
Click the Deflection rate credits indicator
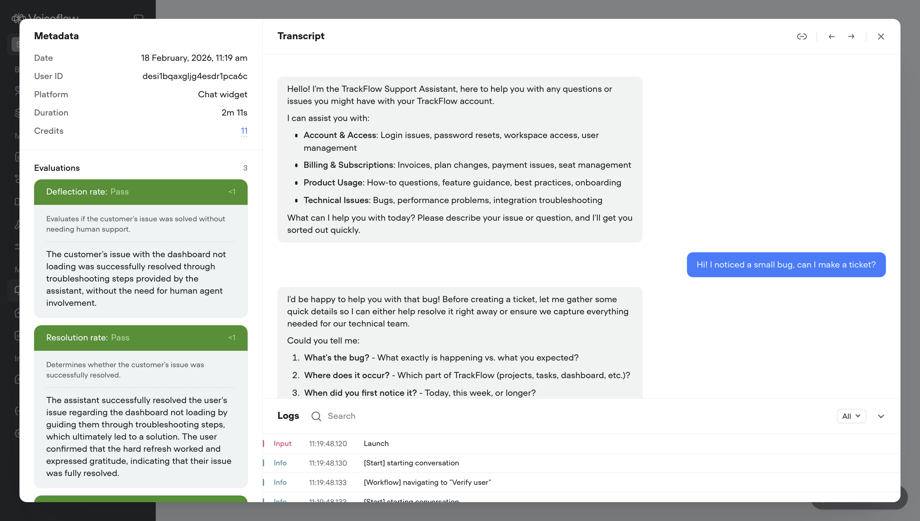click(x=232, y=192)
